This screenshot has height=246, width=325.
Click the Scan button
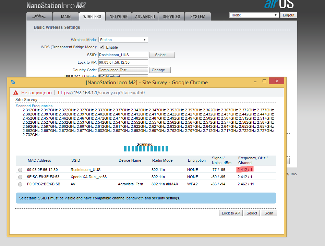point(269,213)
